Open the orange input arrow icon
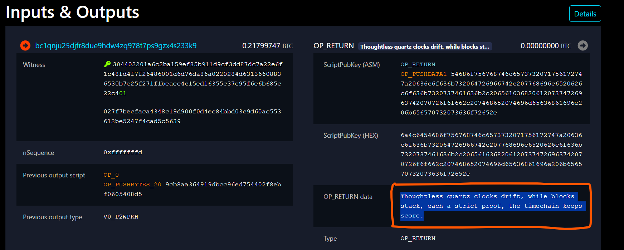624x250 pixels. (25, 45)
